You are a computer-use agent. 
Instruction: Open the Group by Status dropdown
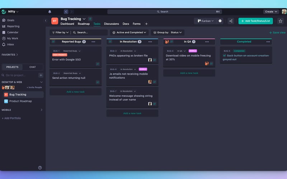(168, 33)
